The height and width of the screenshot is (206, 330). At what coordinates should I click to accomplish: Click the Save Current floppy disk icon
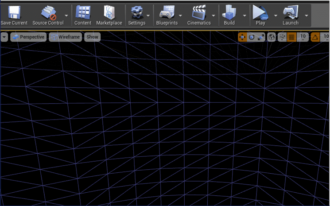coord(14,12)
